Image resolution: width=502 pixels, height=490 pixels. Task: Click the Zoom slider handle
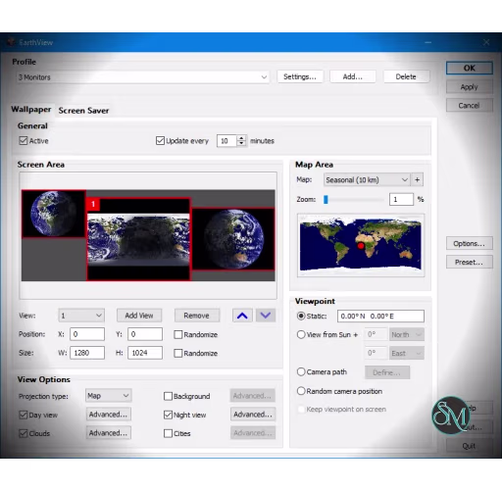[326, 199]
